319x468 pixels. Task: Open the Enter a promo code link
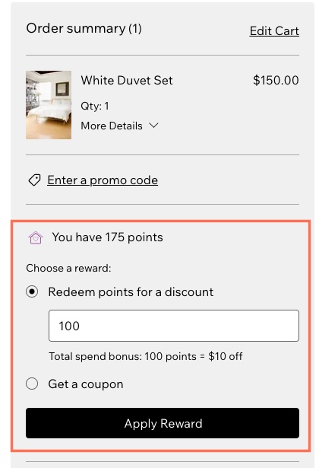pyautogui.click(x=103, y=180)
